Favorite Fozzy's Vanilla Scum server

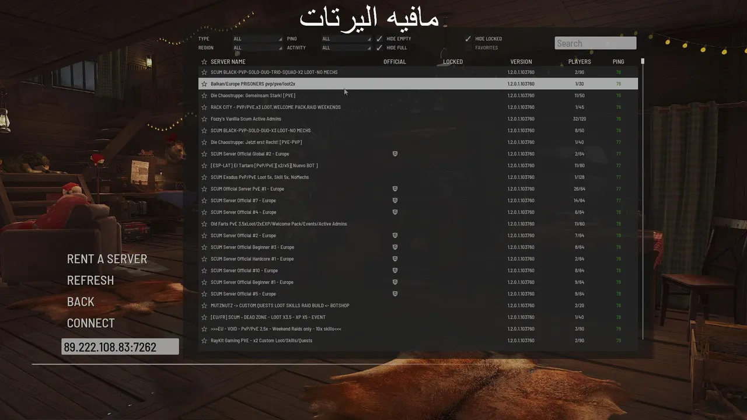[204, 119]
